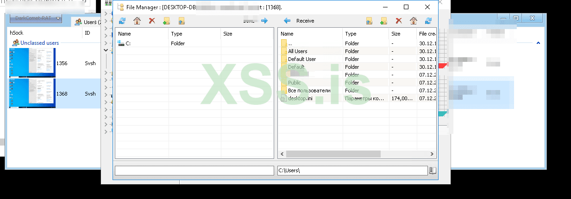
Task: Select the '..' parent folder row
Action: click(357, 43)
